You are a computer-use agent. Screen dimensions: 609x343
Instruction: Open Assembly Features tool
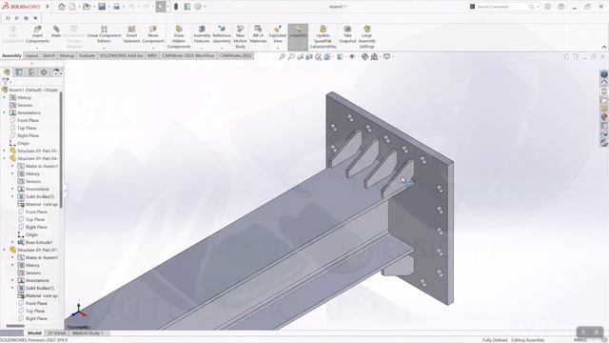click(202, 35)
